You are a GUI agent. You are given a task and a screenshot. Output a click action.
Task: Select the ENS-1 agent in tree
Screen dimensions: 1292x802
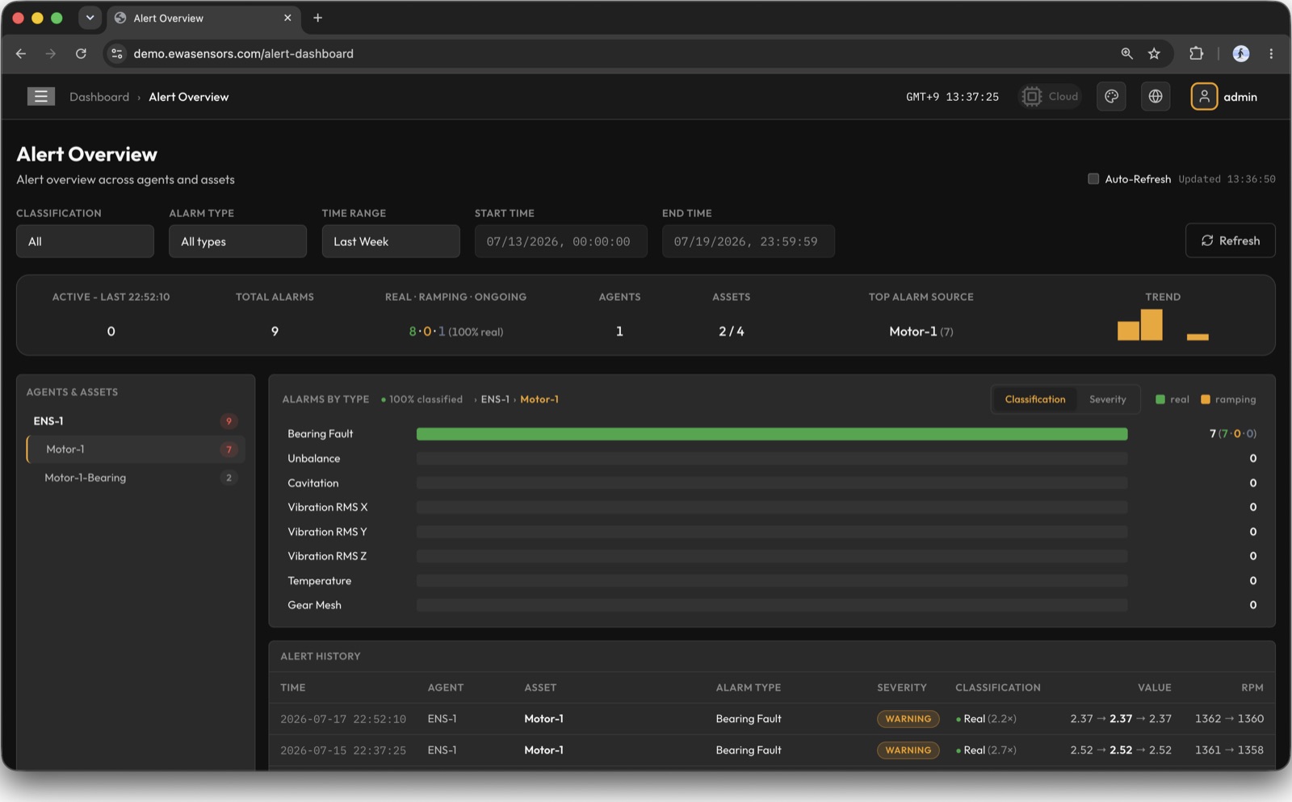(135, 421)
